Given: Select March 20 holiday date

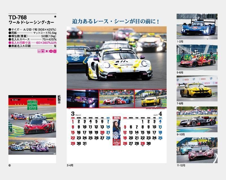Looking at the screenshot, I should tap(102, 133).
